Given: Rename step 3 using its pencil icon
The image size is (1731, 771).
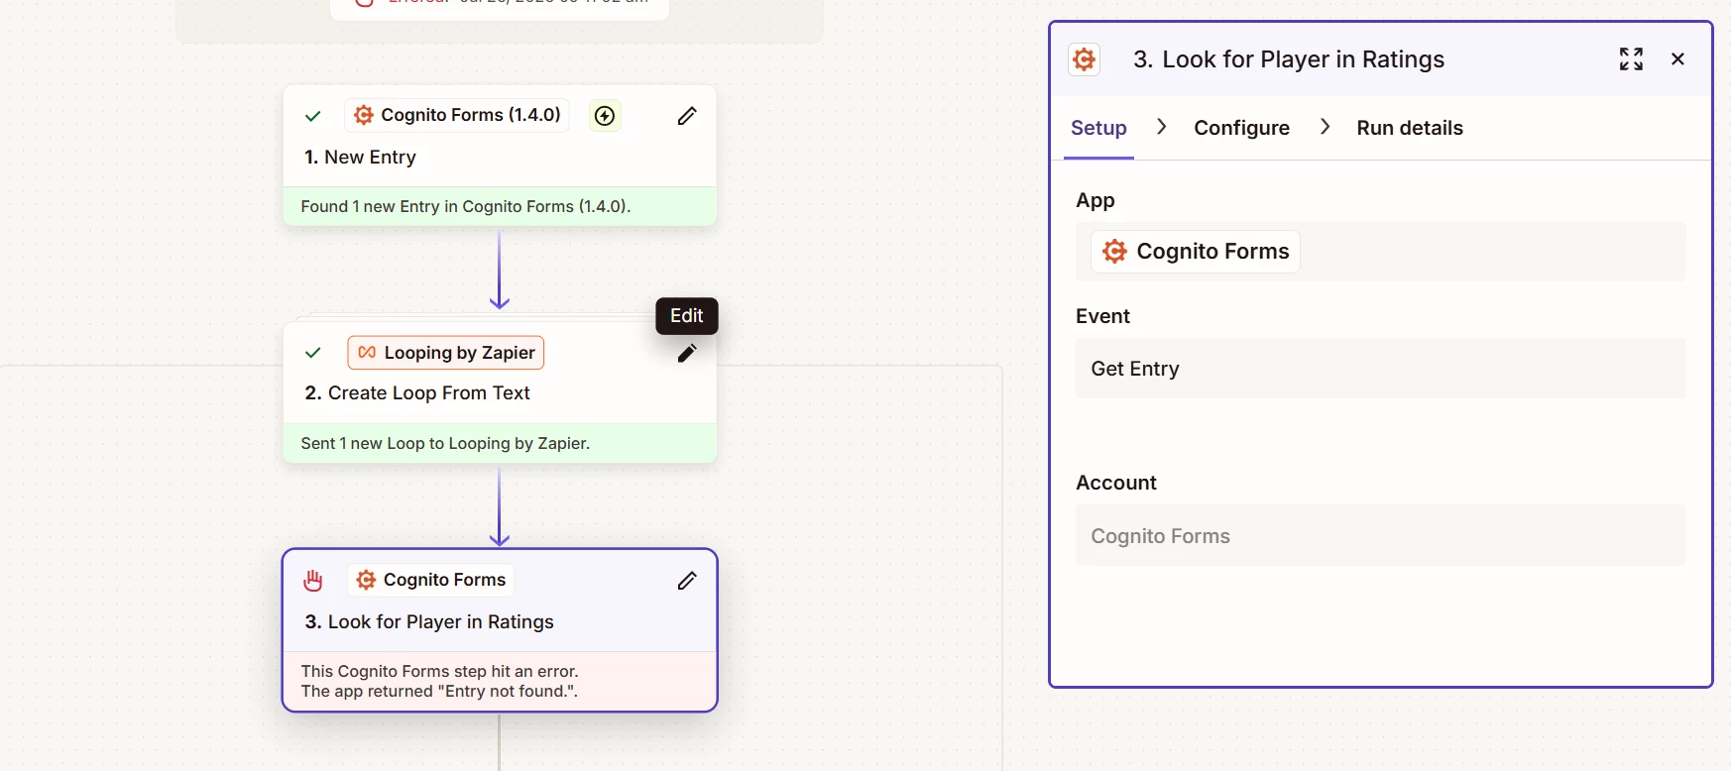Looking at the screenshot, I should [x=687, y=581].
